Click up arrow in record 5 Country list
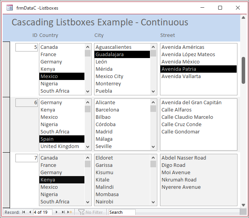Viewport: 249px width, 218px height. point(87,47)
